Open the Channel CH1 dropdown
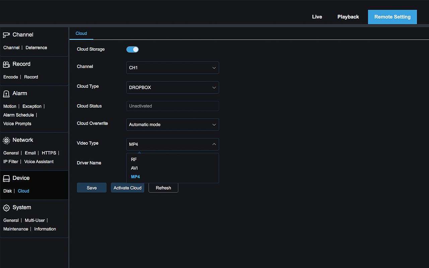 (x=172, y=68)
